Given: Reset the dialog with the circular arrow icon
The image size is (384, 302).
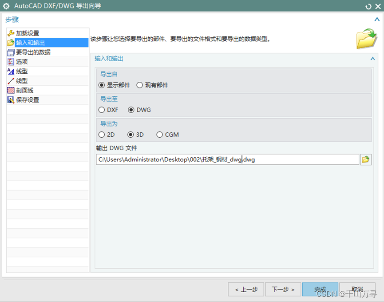Looking at the screenshot, I should (x=368, y=7).
